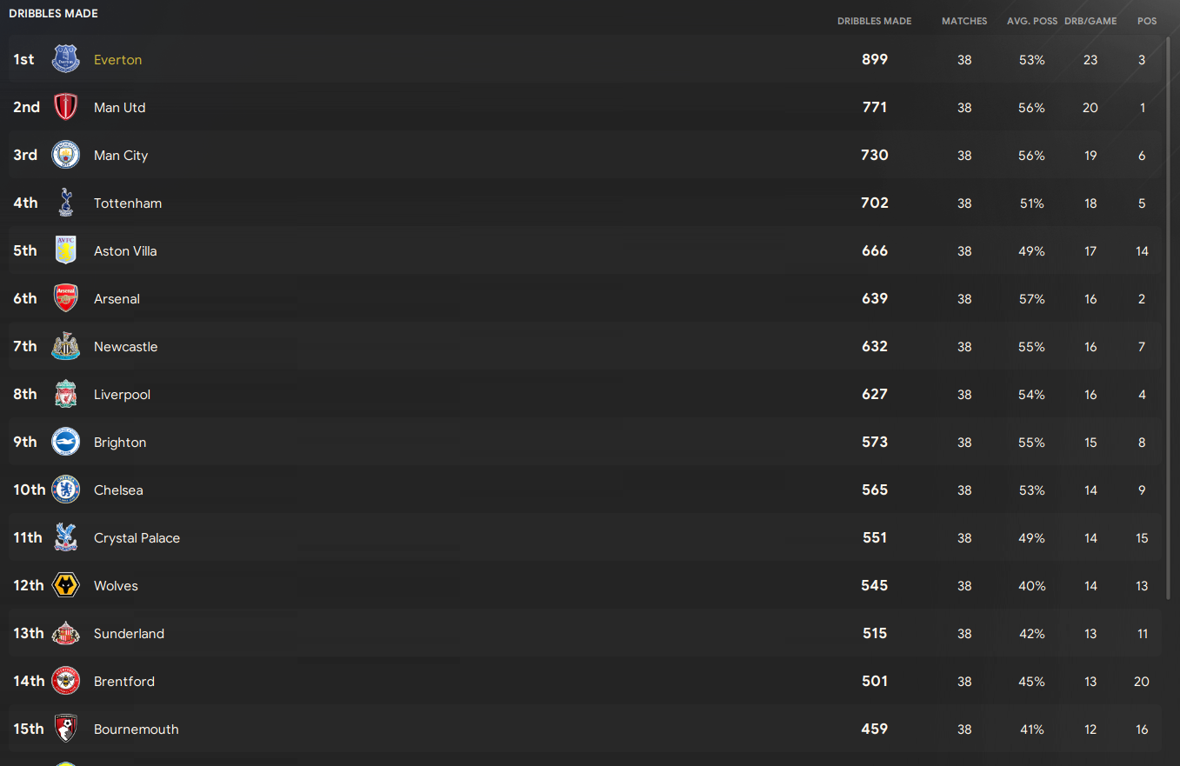Click the Newcastle club crest
The width and height of the screenshot is (1180, 766).
pyautogui.click(x=66, y=346)
